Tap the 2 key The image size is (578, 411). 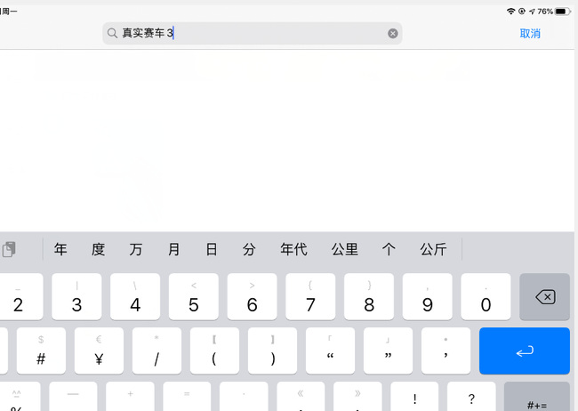pyautogui.click(x=20, y=296)
